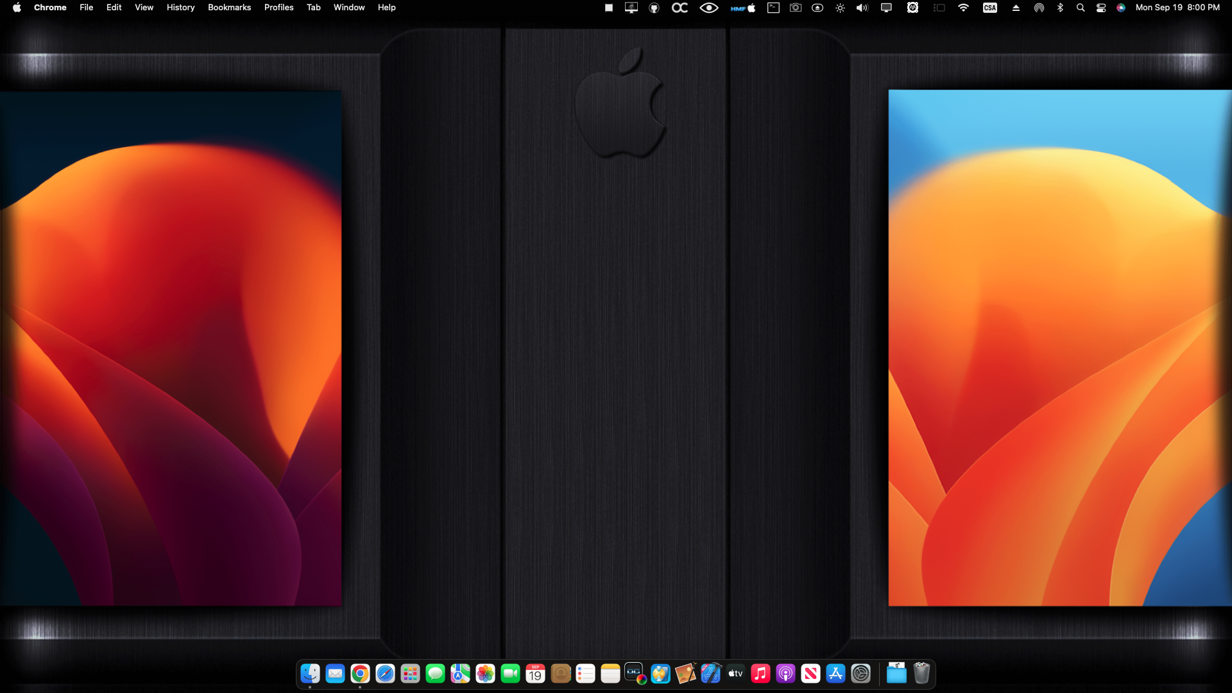Viewport: 1232px width, 693px height.
Task: Launch Photos app in Dock
Action: coord(486,674)
